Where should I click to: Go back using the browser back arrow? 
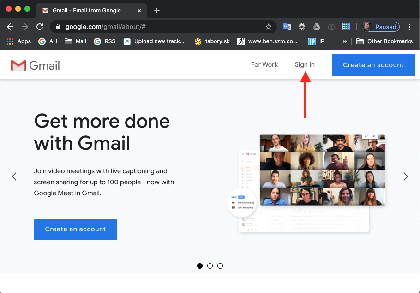pos(10,27)
